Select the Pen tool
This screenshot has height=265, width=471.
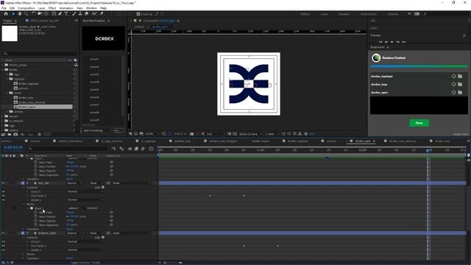tap(60, 14)
